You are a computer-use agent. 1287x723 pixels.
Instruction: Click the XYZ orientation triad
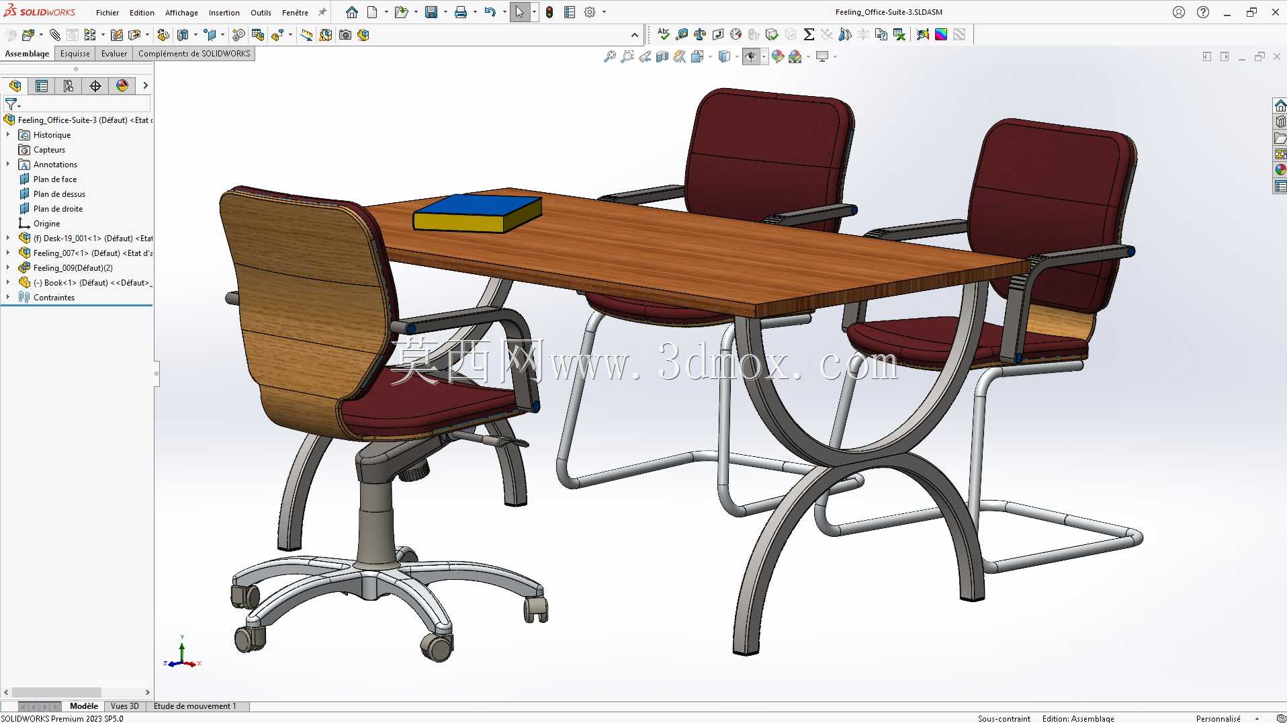coord(181,652)
